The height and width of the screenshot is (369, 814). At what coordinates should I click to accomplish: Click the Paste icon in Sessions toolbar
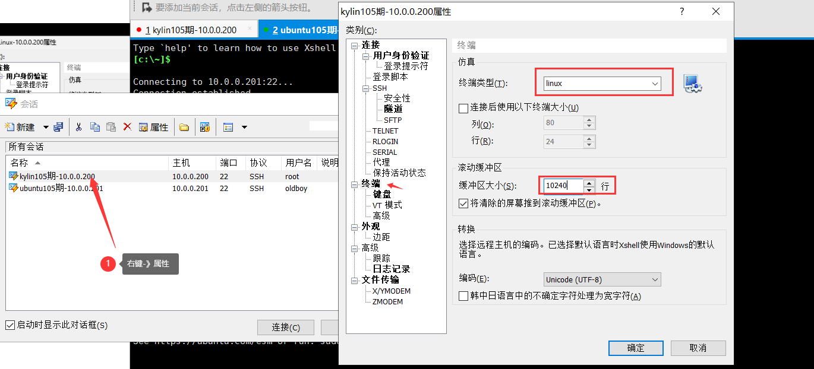(111, 127)
